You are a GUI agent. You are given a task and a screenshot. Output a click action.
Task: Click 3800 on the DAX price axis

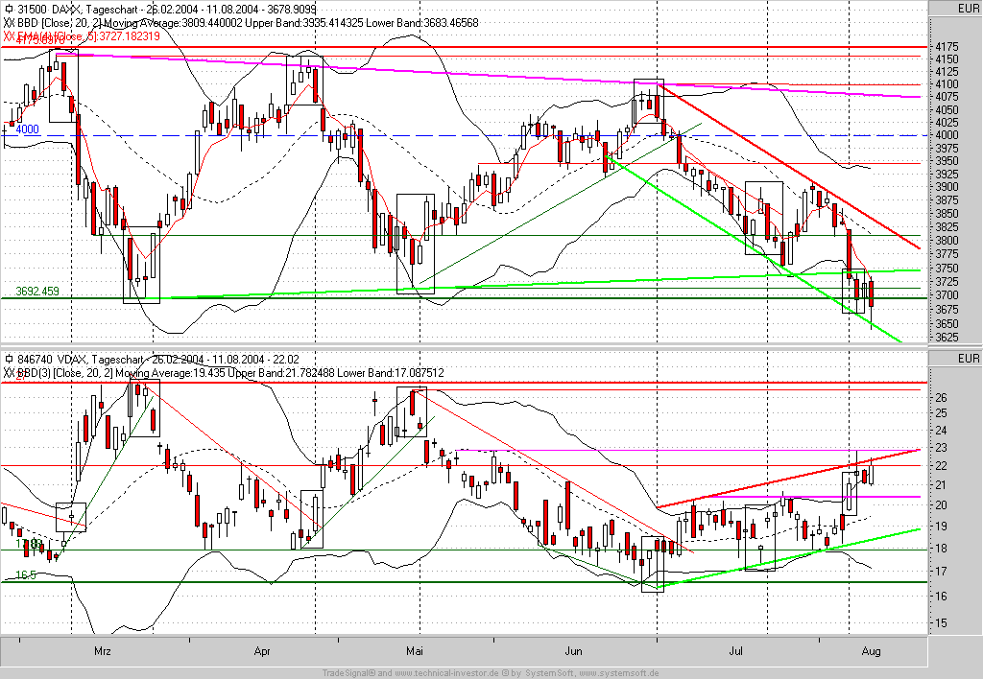tap(947, 241)
